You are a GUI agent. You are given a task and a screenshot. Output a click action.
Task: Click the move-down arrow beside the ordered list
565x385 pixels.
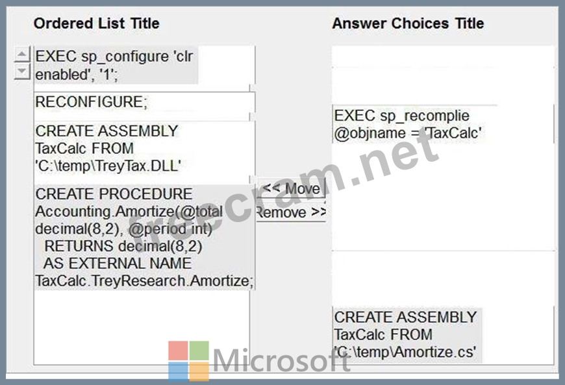(21, 71)
